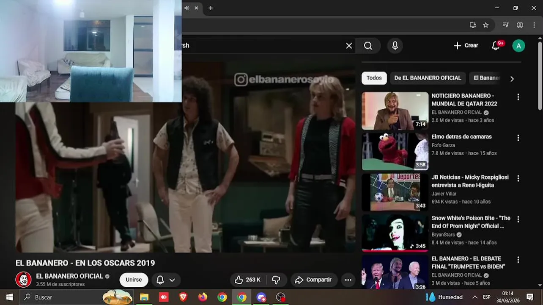The width and height of the screenshot is (543, 305).
Task: Open EL BANANERO OFICIAL channel name link
Action: click(x=69, y=276)
